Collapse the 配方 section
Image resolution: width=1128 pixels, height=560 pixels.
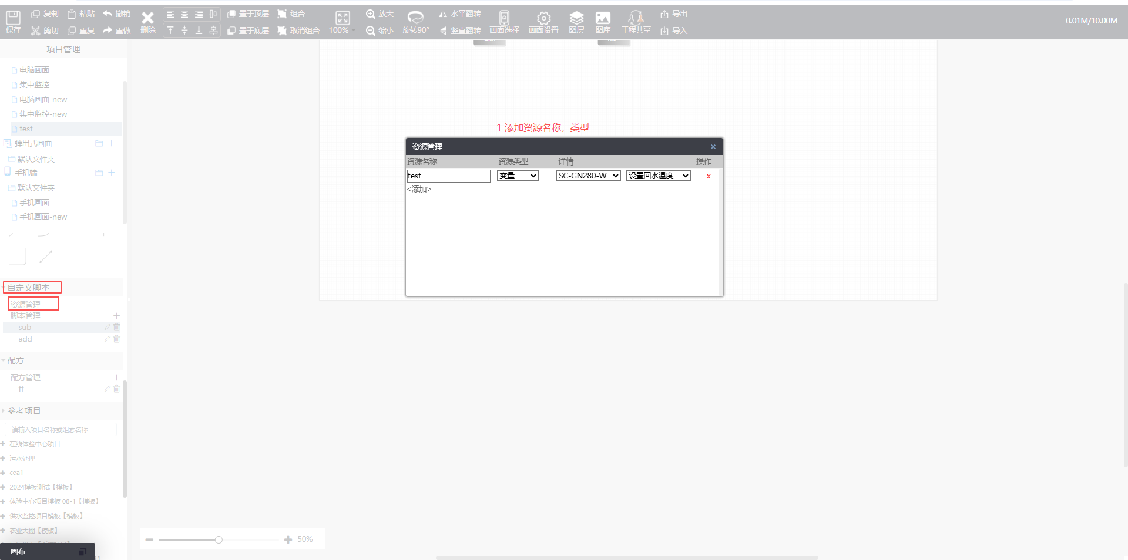pos(4,360)
